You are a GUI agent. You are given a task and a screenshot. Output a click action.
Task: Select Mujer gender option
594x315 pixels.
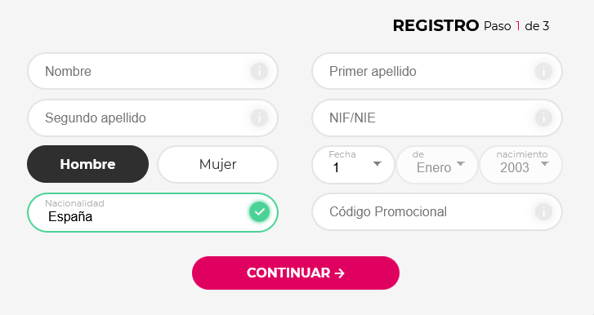coord(218,164)
